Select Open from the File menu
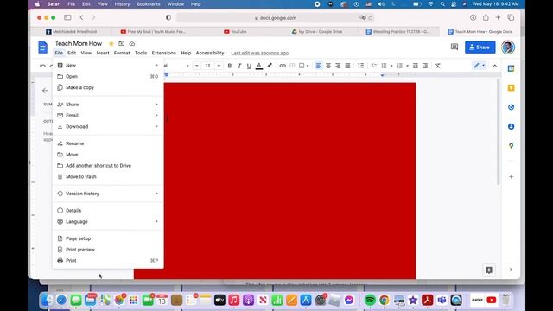This screenshot has width=553, height=311. [108, 76]
